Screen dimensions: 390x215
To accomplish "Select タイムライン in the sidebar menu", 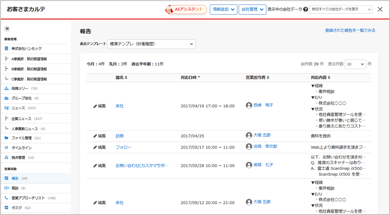I will (x=21, y=148).
